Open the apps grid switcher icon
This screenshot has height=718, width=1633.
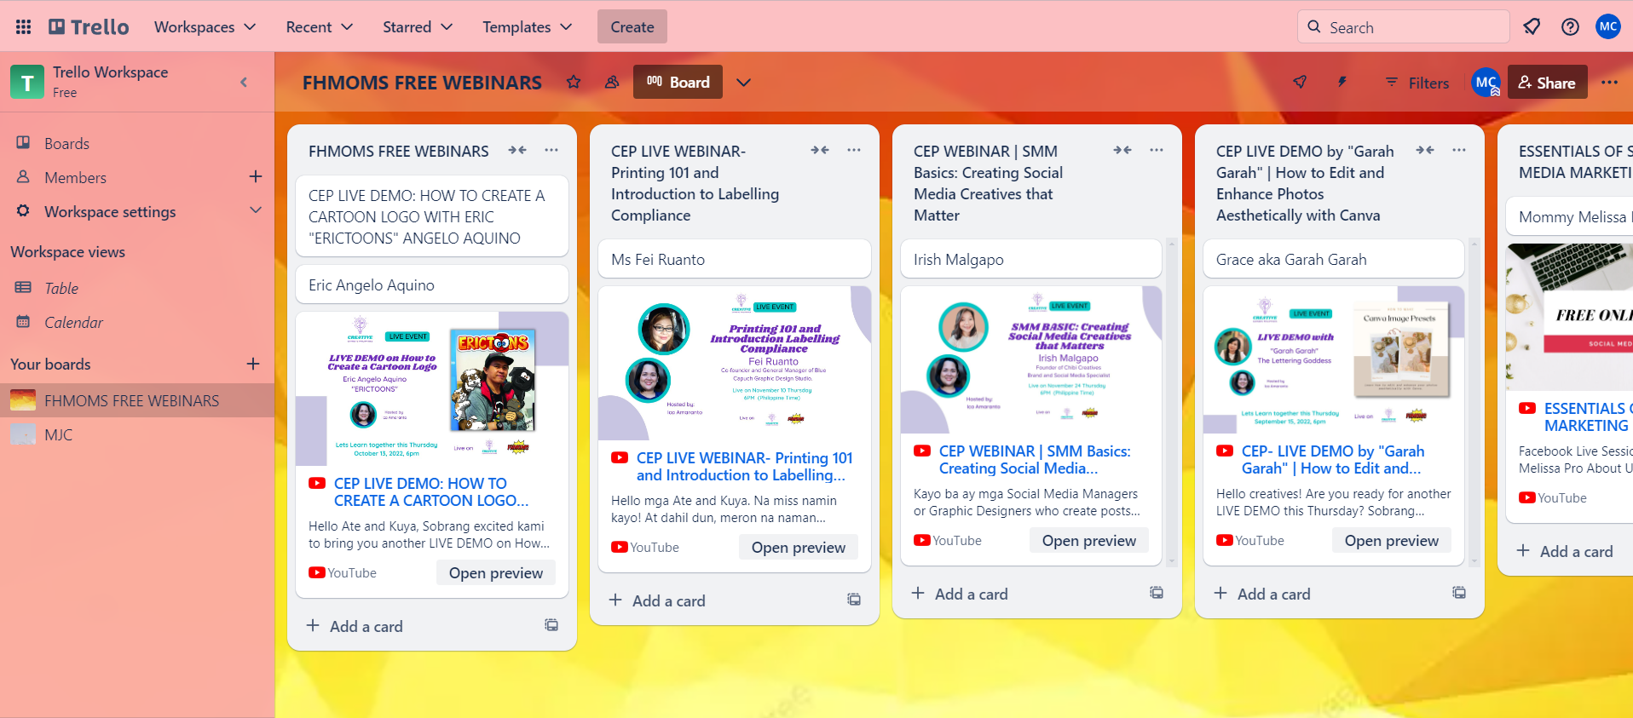tap(24, 27)
